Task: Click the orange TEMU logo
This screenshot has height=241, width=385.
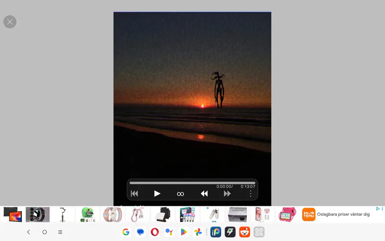Action: point(308,214)
